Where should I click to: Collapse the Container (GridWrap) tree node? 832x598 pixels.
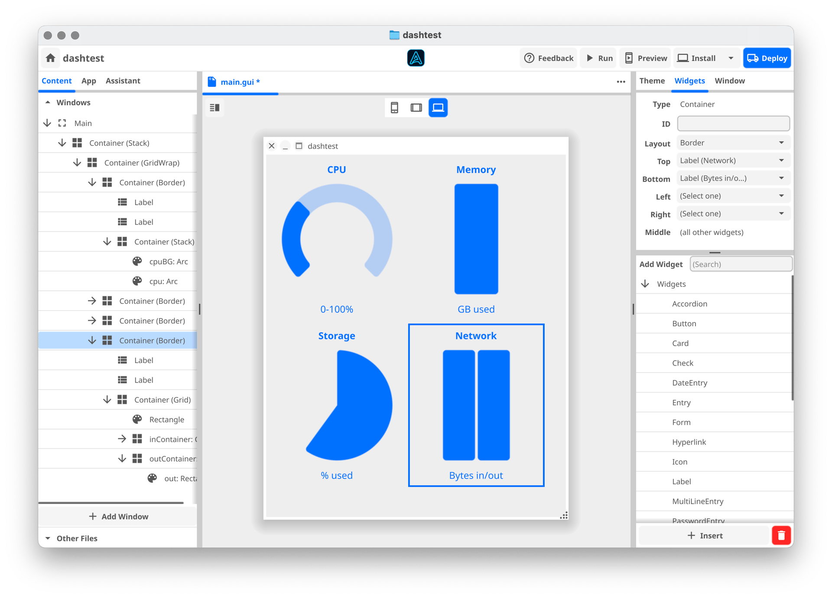[x=77, y=163]
